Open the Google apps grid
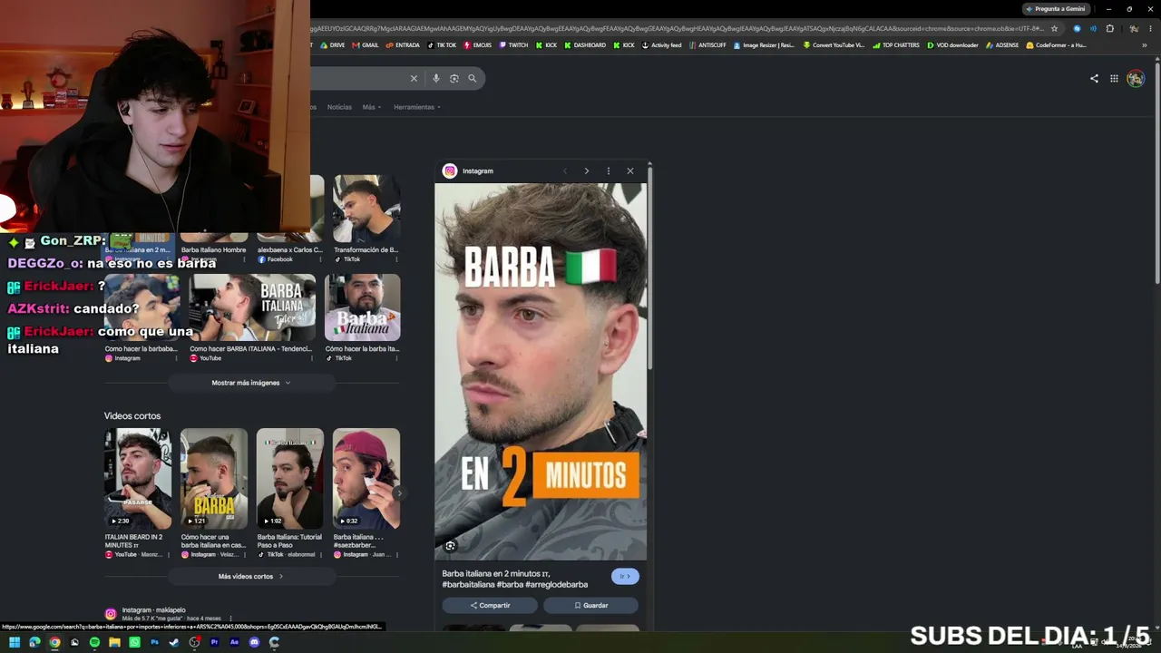Viewport: 1161px width, 653px height. (1114, 78)
